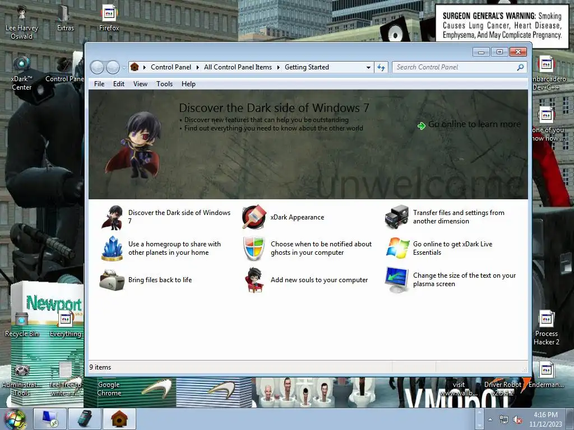The width and height of the screenshot is (574, 430).
Task: Click the search magnifier icon
Action: pos(520,67)
